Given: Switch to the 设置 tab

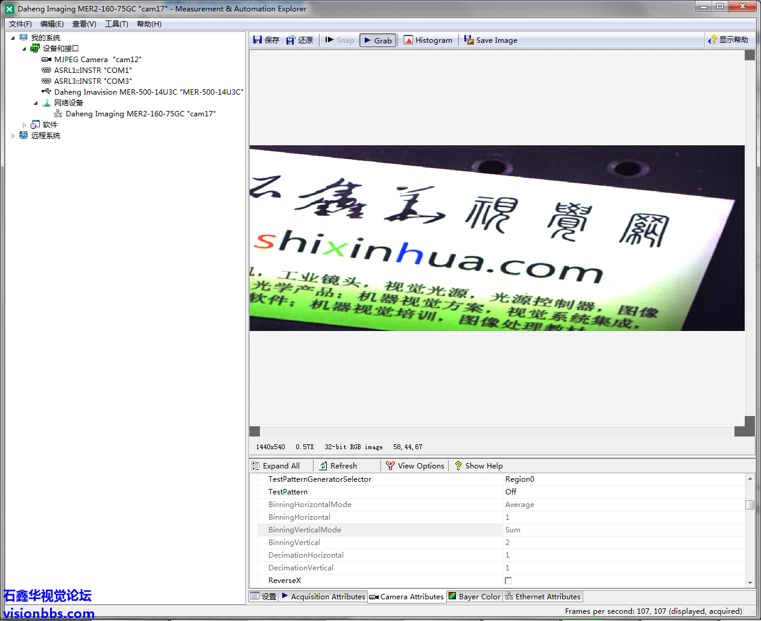Looking at the screenshot, I should point(264,597).
